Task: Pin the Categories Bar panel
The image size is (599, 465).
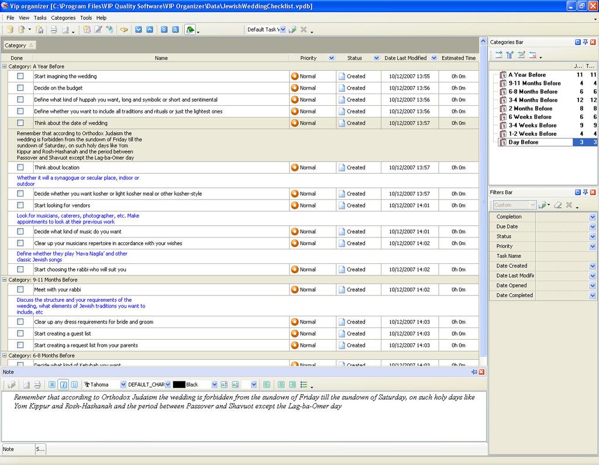Action: [x=585, y=42]
